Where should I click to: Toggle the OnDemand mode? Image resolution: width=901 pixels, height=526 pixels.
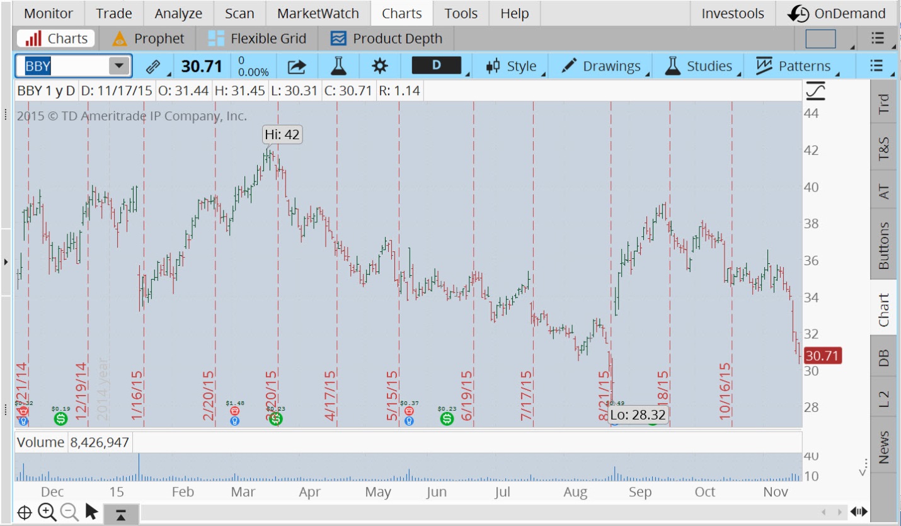point(837,13)
